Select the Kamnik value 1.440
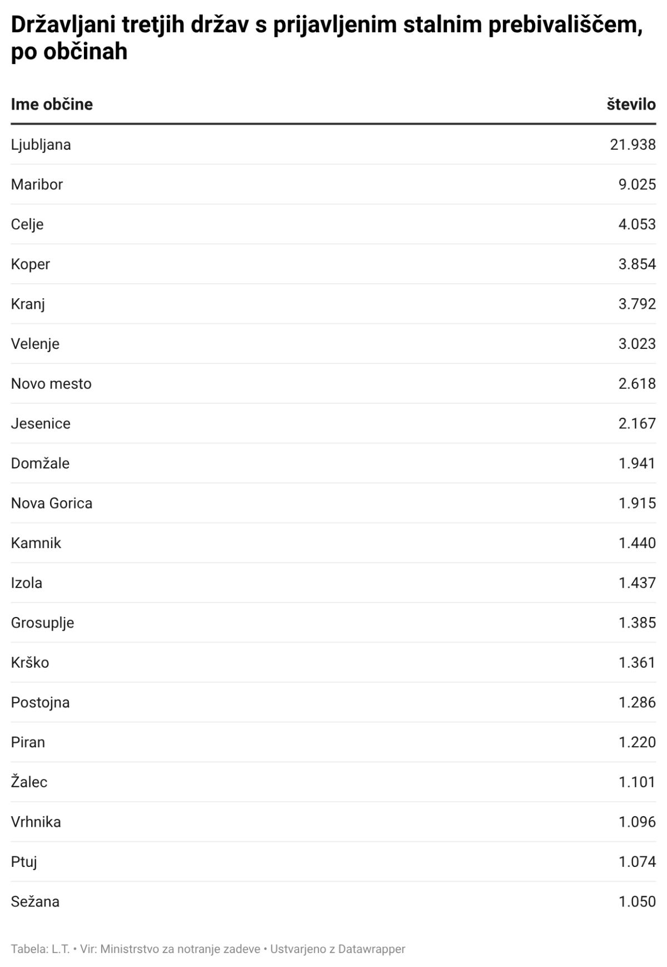This screenshot has width=667, height=967. pyautogui.click(x=637, y=543)
